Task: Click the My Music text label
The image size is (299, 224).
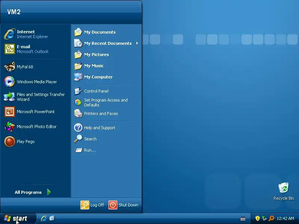Action: (x=94, y=66)
